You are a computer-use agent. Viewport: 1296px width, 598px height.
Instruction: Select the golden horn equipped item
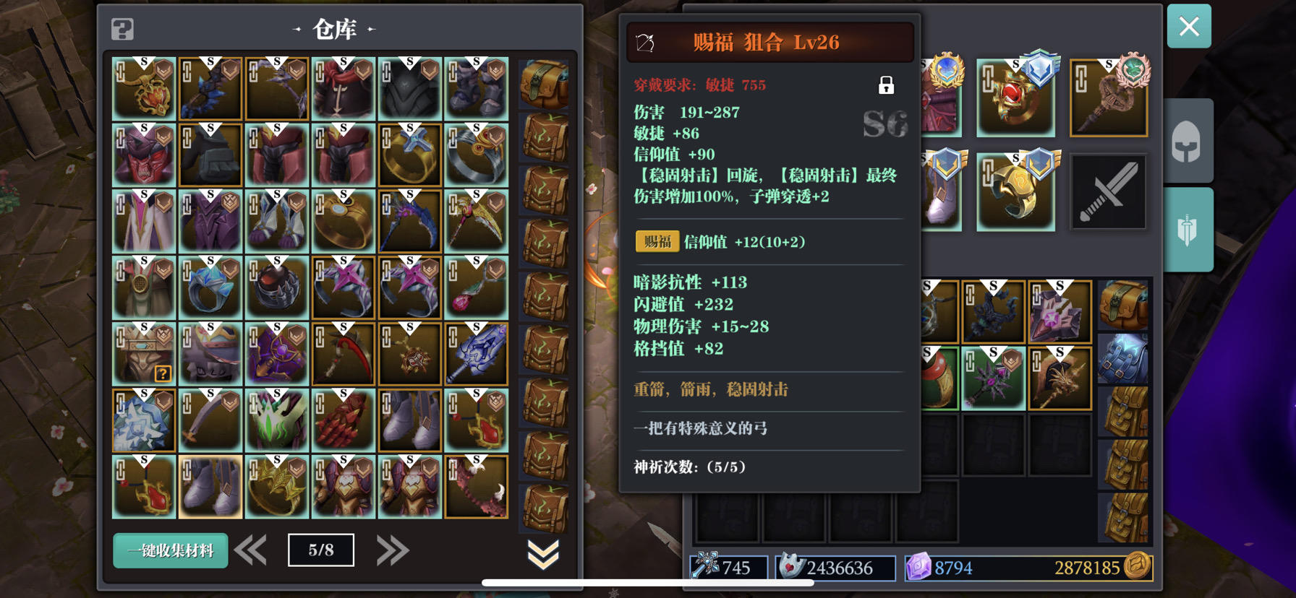tap(1015, 192)
